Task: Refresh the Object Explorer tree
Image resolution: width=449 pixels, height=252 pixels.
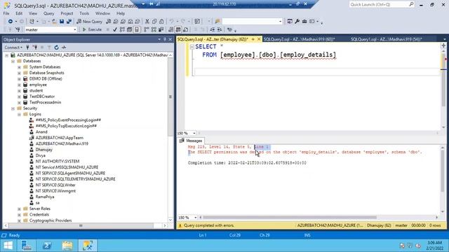Action: (x=56, y=48)
